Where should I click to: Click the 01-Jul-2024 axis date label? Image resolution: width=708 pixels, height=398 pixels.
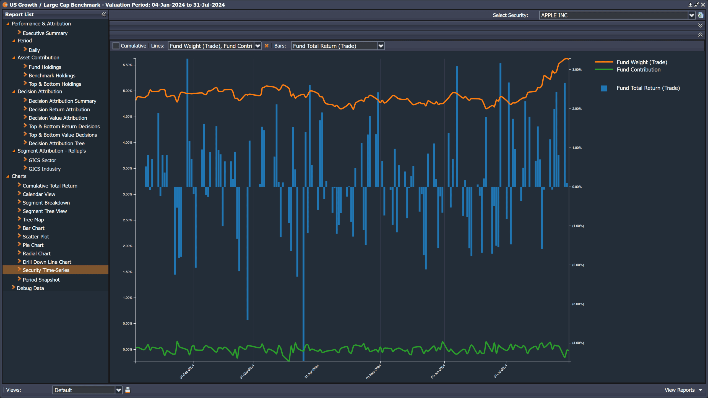[x=501, y=371]
